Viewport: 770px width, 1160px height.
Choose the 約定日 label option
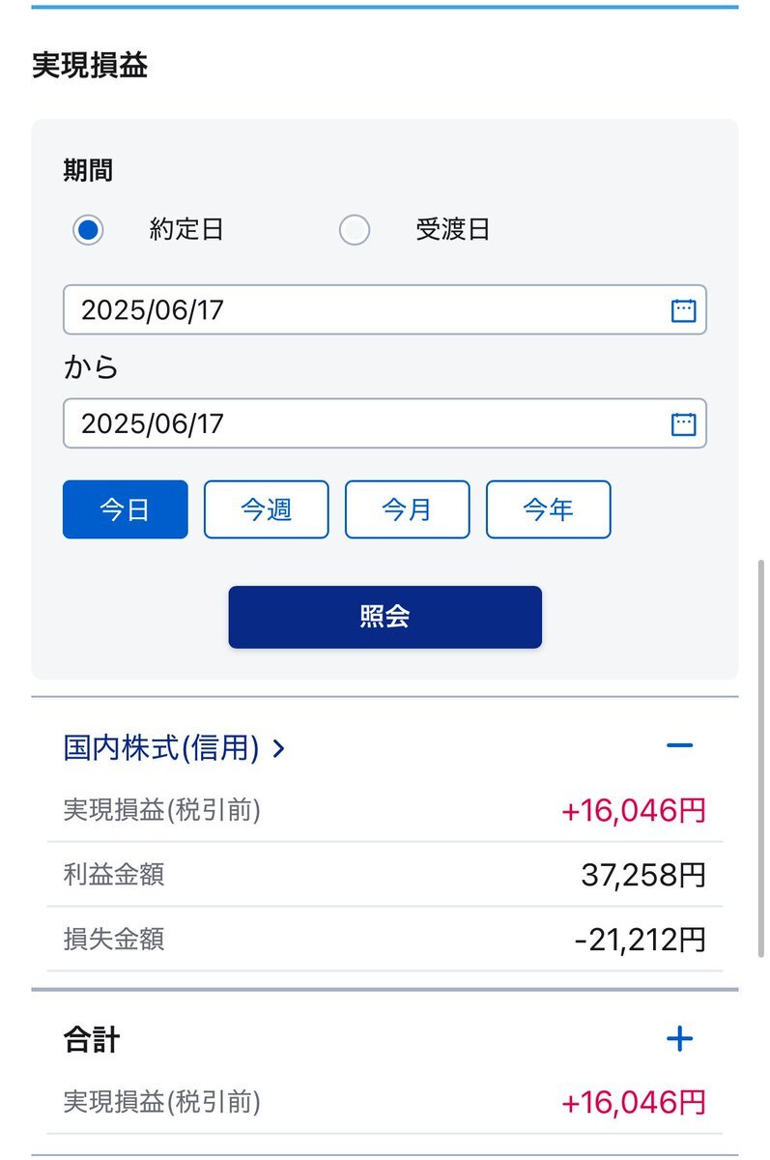click(x=186, y=230)
